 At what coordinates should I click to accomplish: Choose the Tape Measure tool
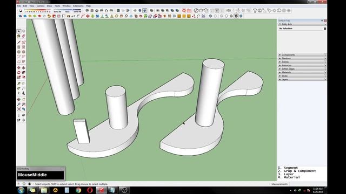click(19, 84)
